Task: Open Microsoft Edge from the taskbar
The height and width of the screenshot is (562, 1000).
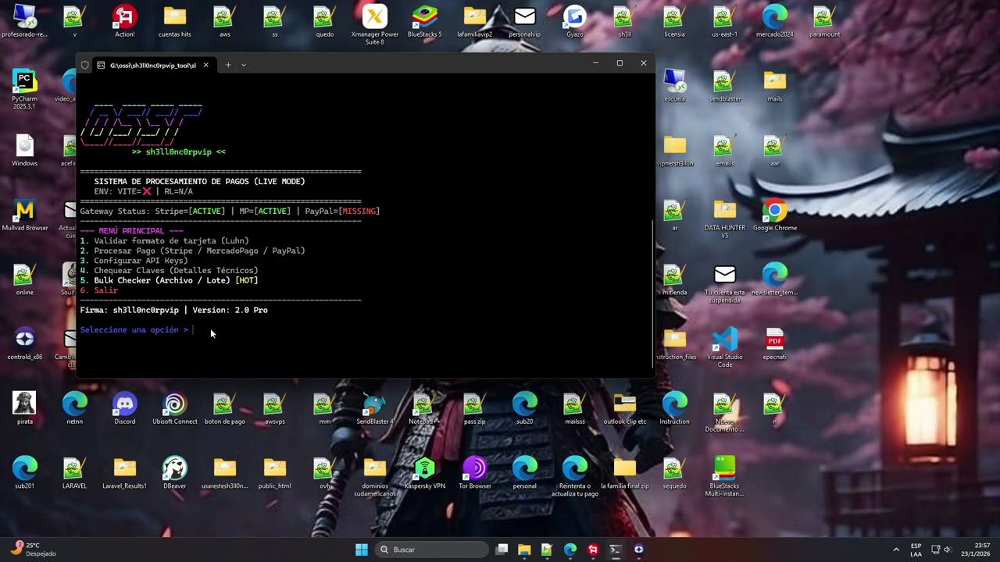Action: click(x=570, y=550)
